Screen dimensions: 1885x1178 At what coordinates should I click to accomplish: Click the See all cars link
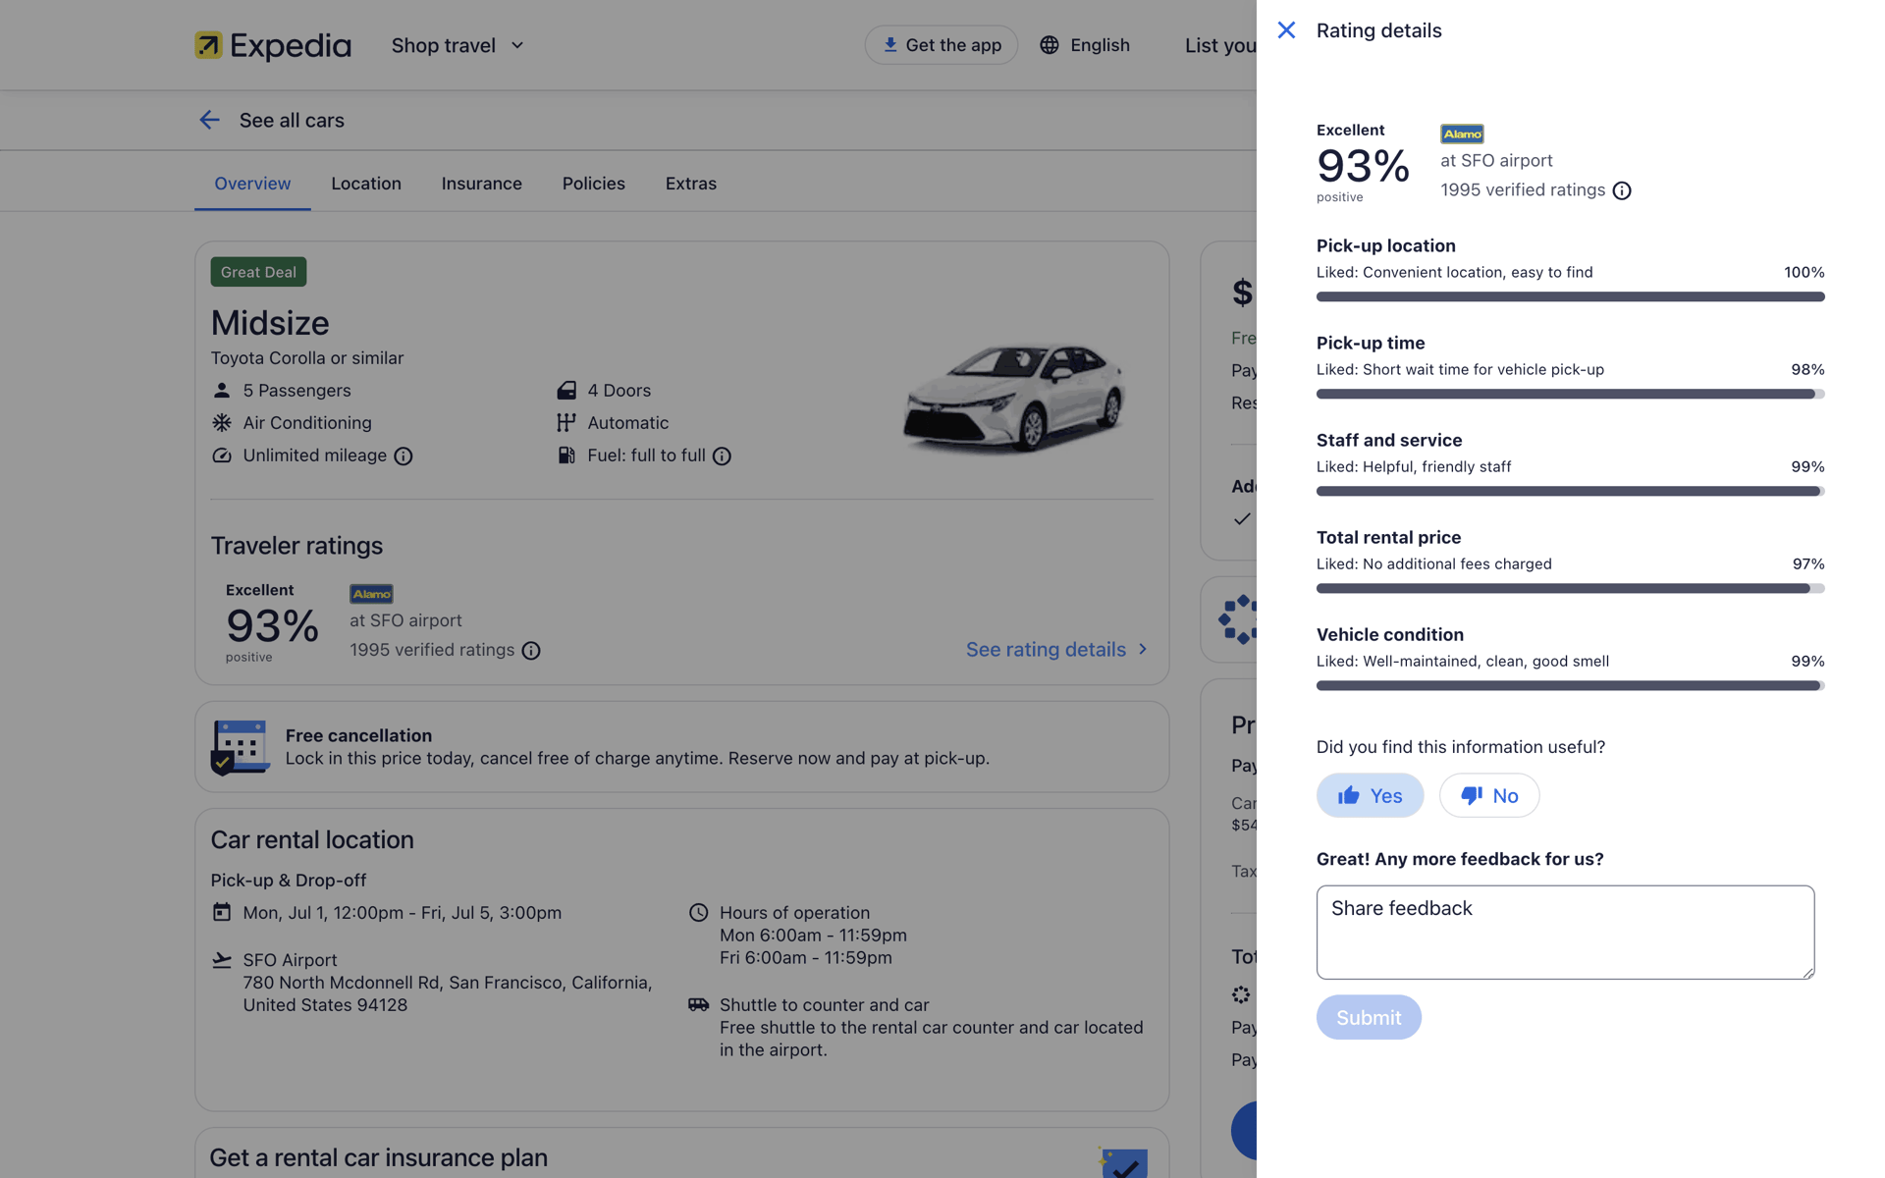click(x=292, y=120)
